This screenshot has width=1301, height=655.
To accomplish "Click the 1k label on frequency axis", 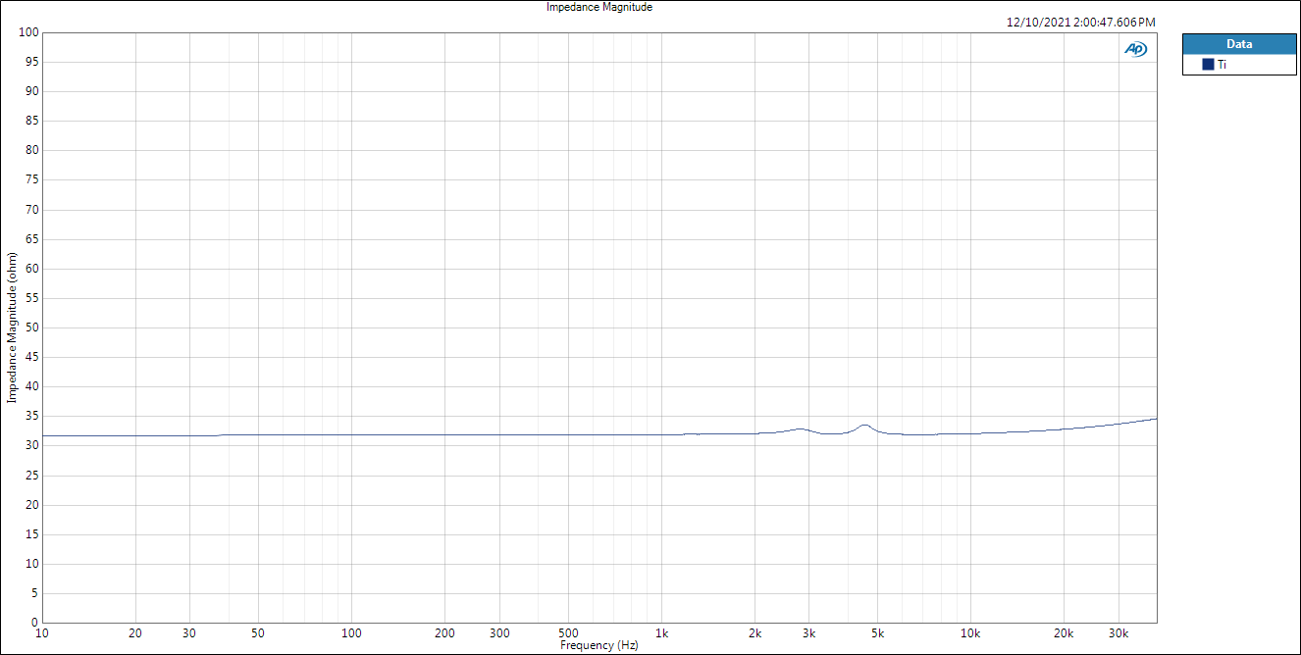I will coord(662,633).
